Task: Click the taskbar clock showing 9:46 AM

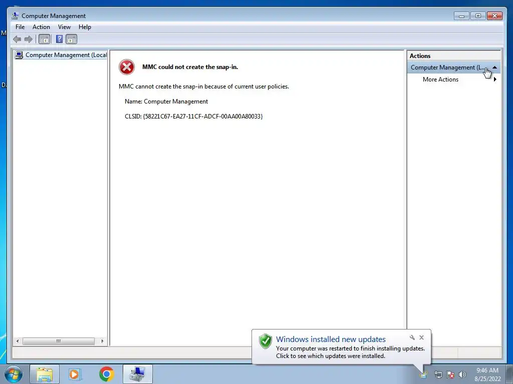Action: click(487, 374)
